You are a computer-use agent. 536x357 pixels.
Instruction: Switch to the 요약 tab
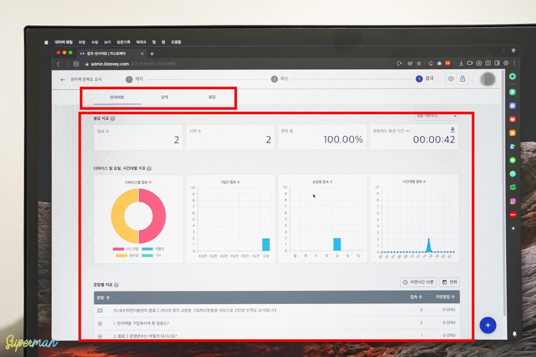[164, 97]
